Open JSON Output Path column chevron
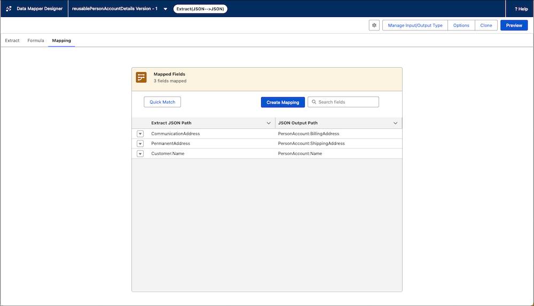Screen dimensions: 534x306 coord(395,123)
